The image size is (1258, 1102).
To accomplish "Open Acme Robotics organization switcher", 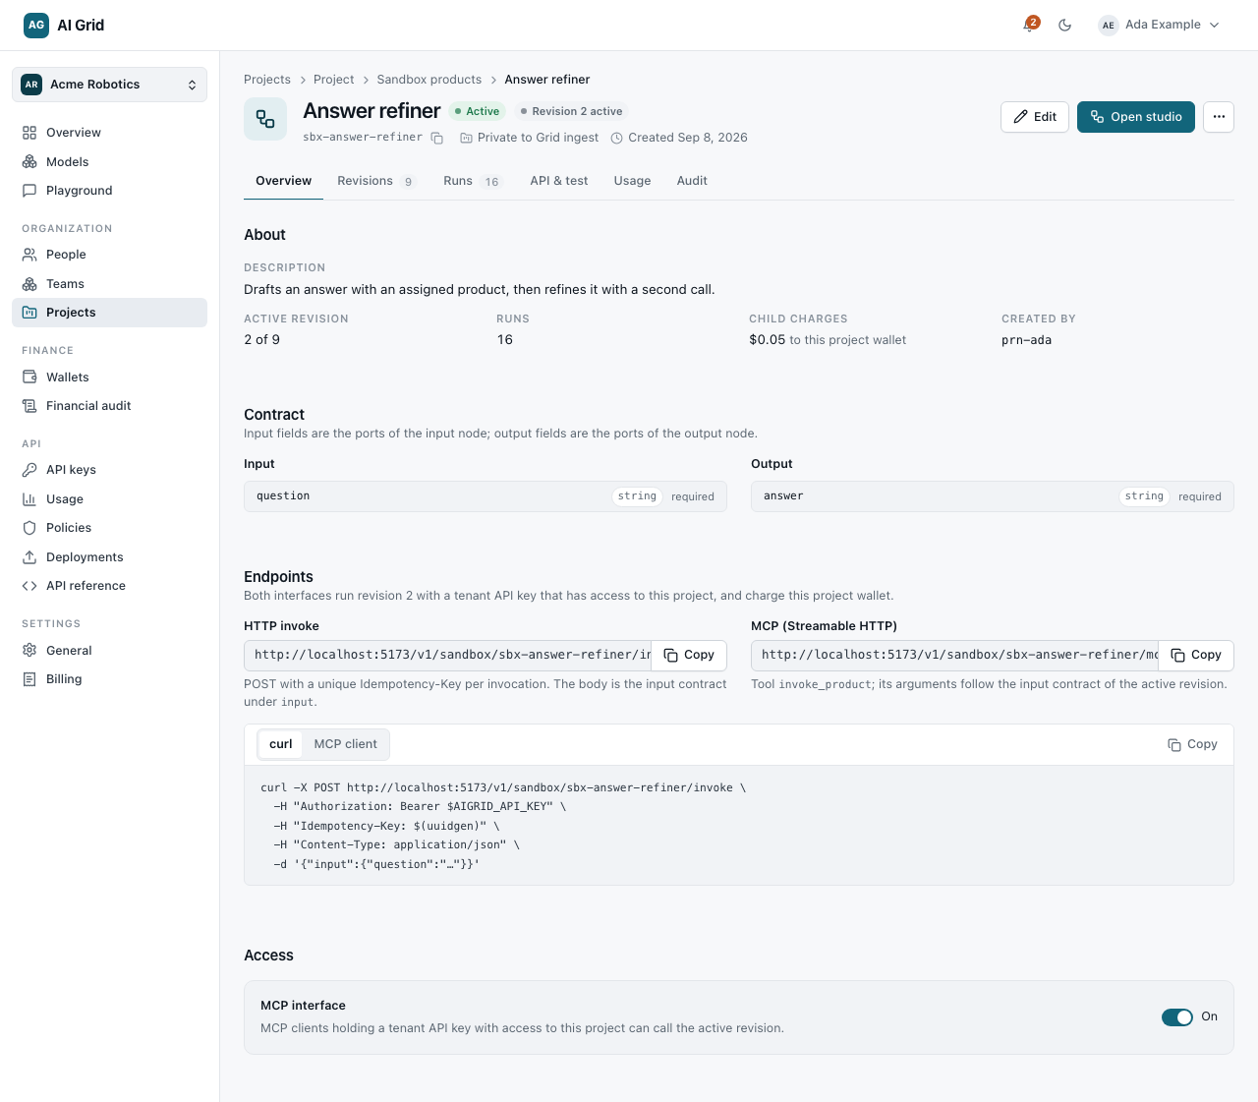I will [x=109, y=85].
